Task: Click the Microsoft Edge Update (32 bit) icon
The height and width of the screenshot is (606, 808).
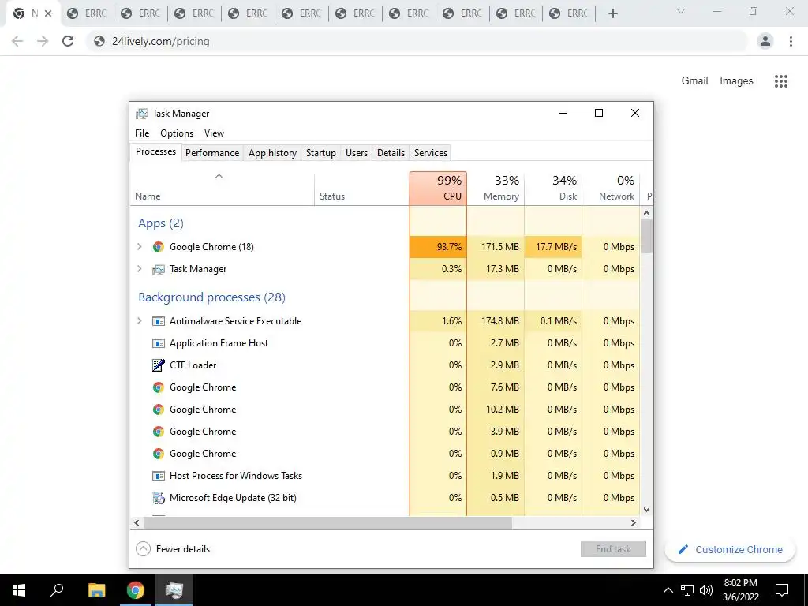Action: coord(158,498)
